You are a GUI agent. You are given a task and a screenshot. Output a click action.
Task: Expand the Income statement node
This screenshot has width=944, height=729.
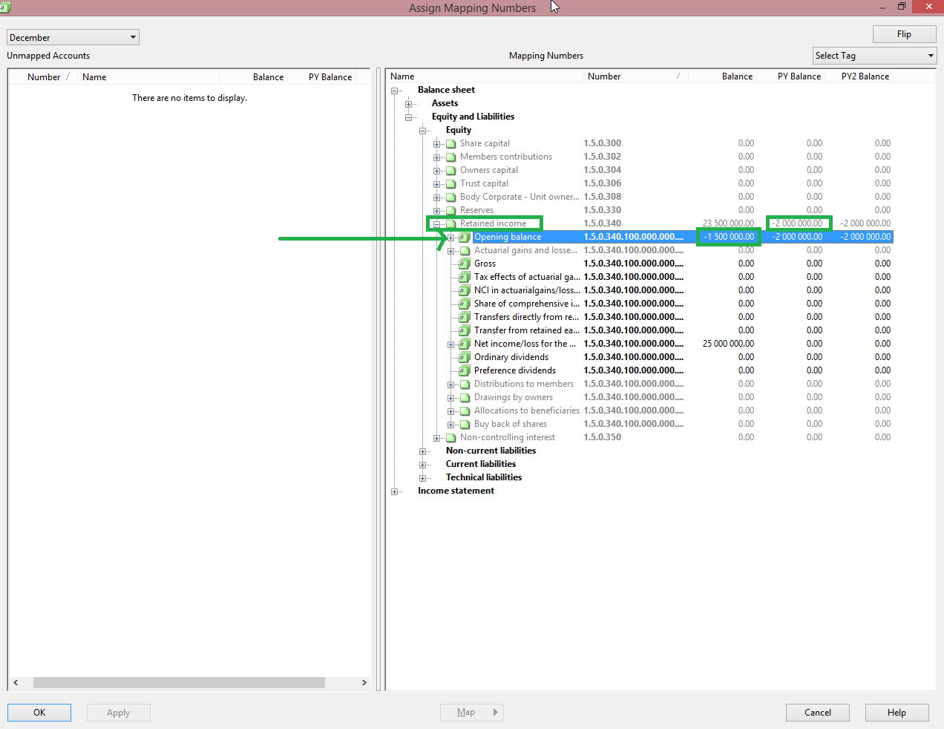[395, 491]
